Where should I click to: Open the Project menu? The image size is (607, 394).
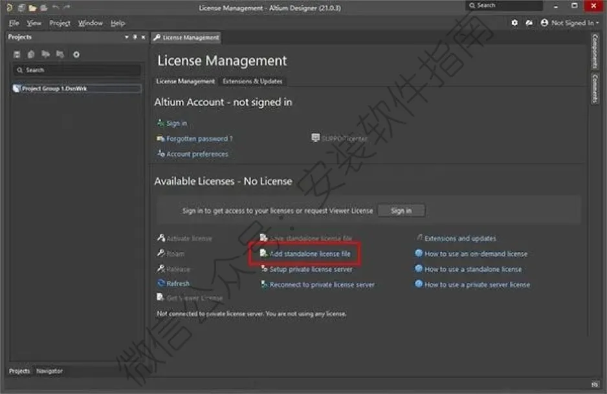60,23
